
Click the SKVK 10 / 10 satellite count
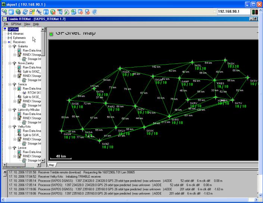tap(152, 134)
